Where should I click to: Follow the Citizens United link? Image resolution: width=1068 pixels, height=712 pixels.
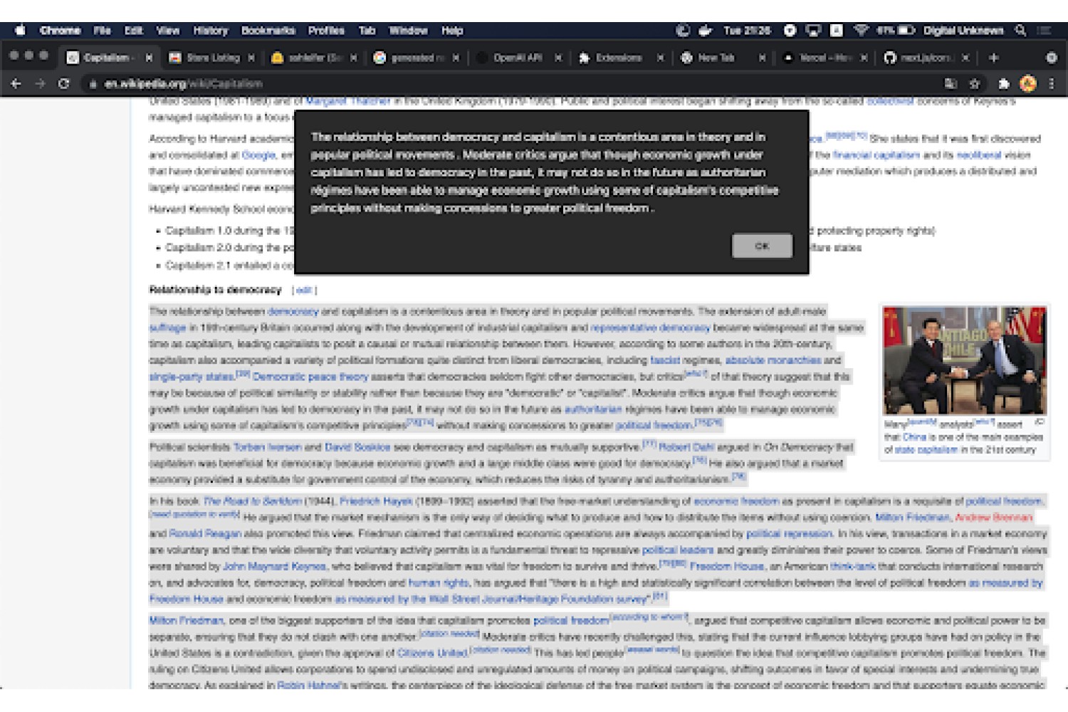pos(431,654)
